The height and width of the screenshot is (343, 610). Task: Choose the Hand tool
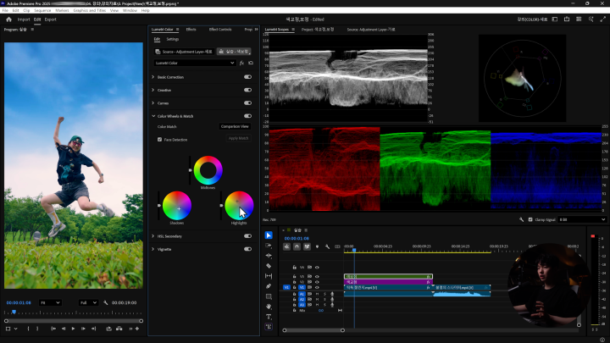(269, 306)
